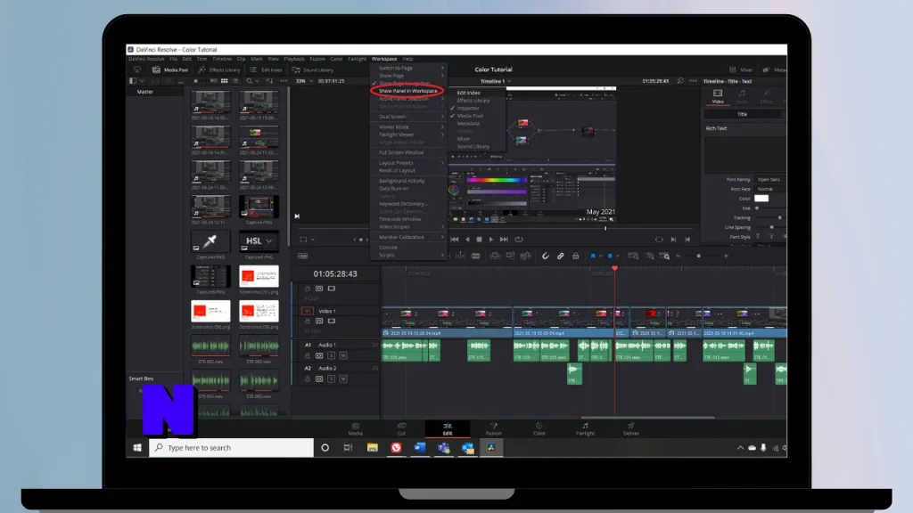Image resolution: width=913 pixels, height=513 pixels.
Task: Open timeline view options
Action: [303, 256]
